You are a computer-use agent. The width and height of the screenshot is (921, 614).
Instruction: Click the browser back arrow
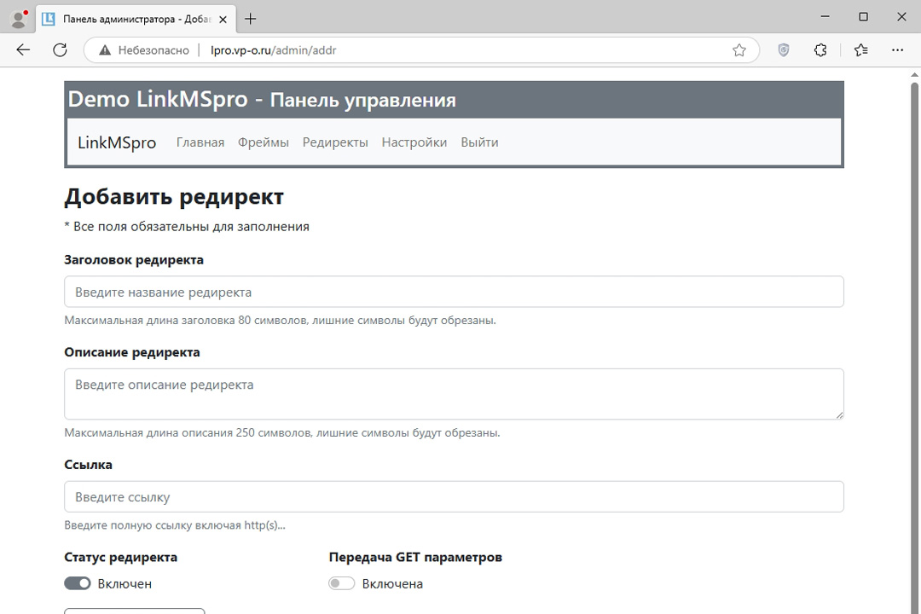(23, 50)
